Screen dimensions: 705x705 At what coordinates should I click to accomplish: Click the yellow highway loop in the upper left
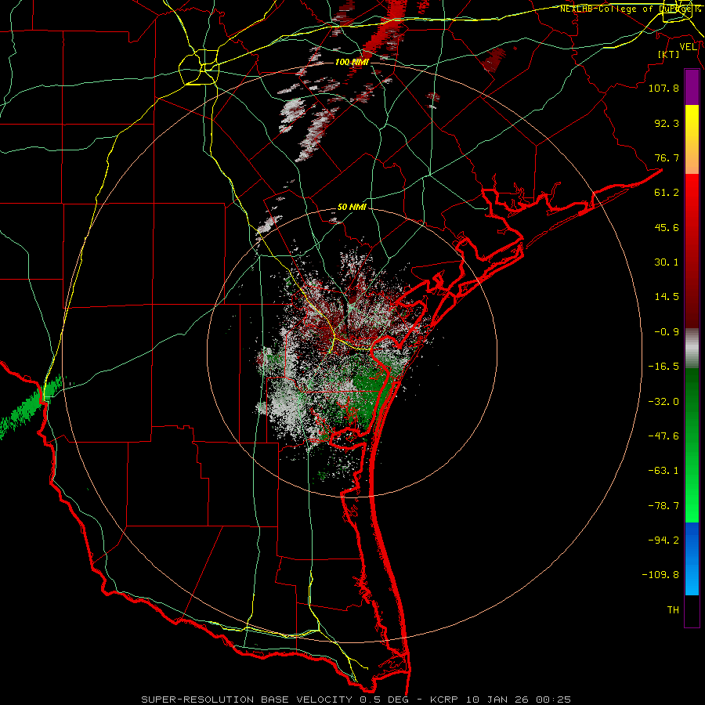(199, 67)
